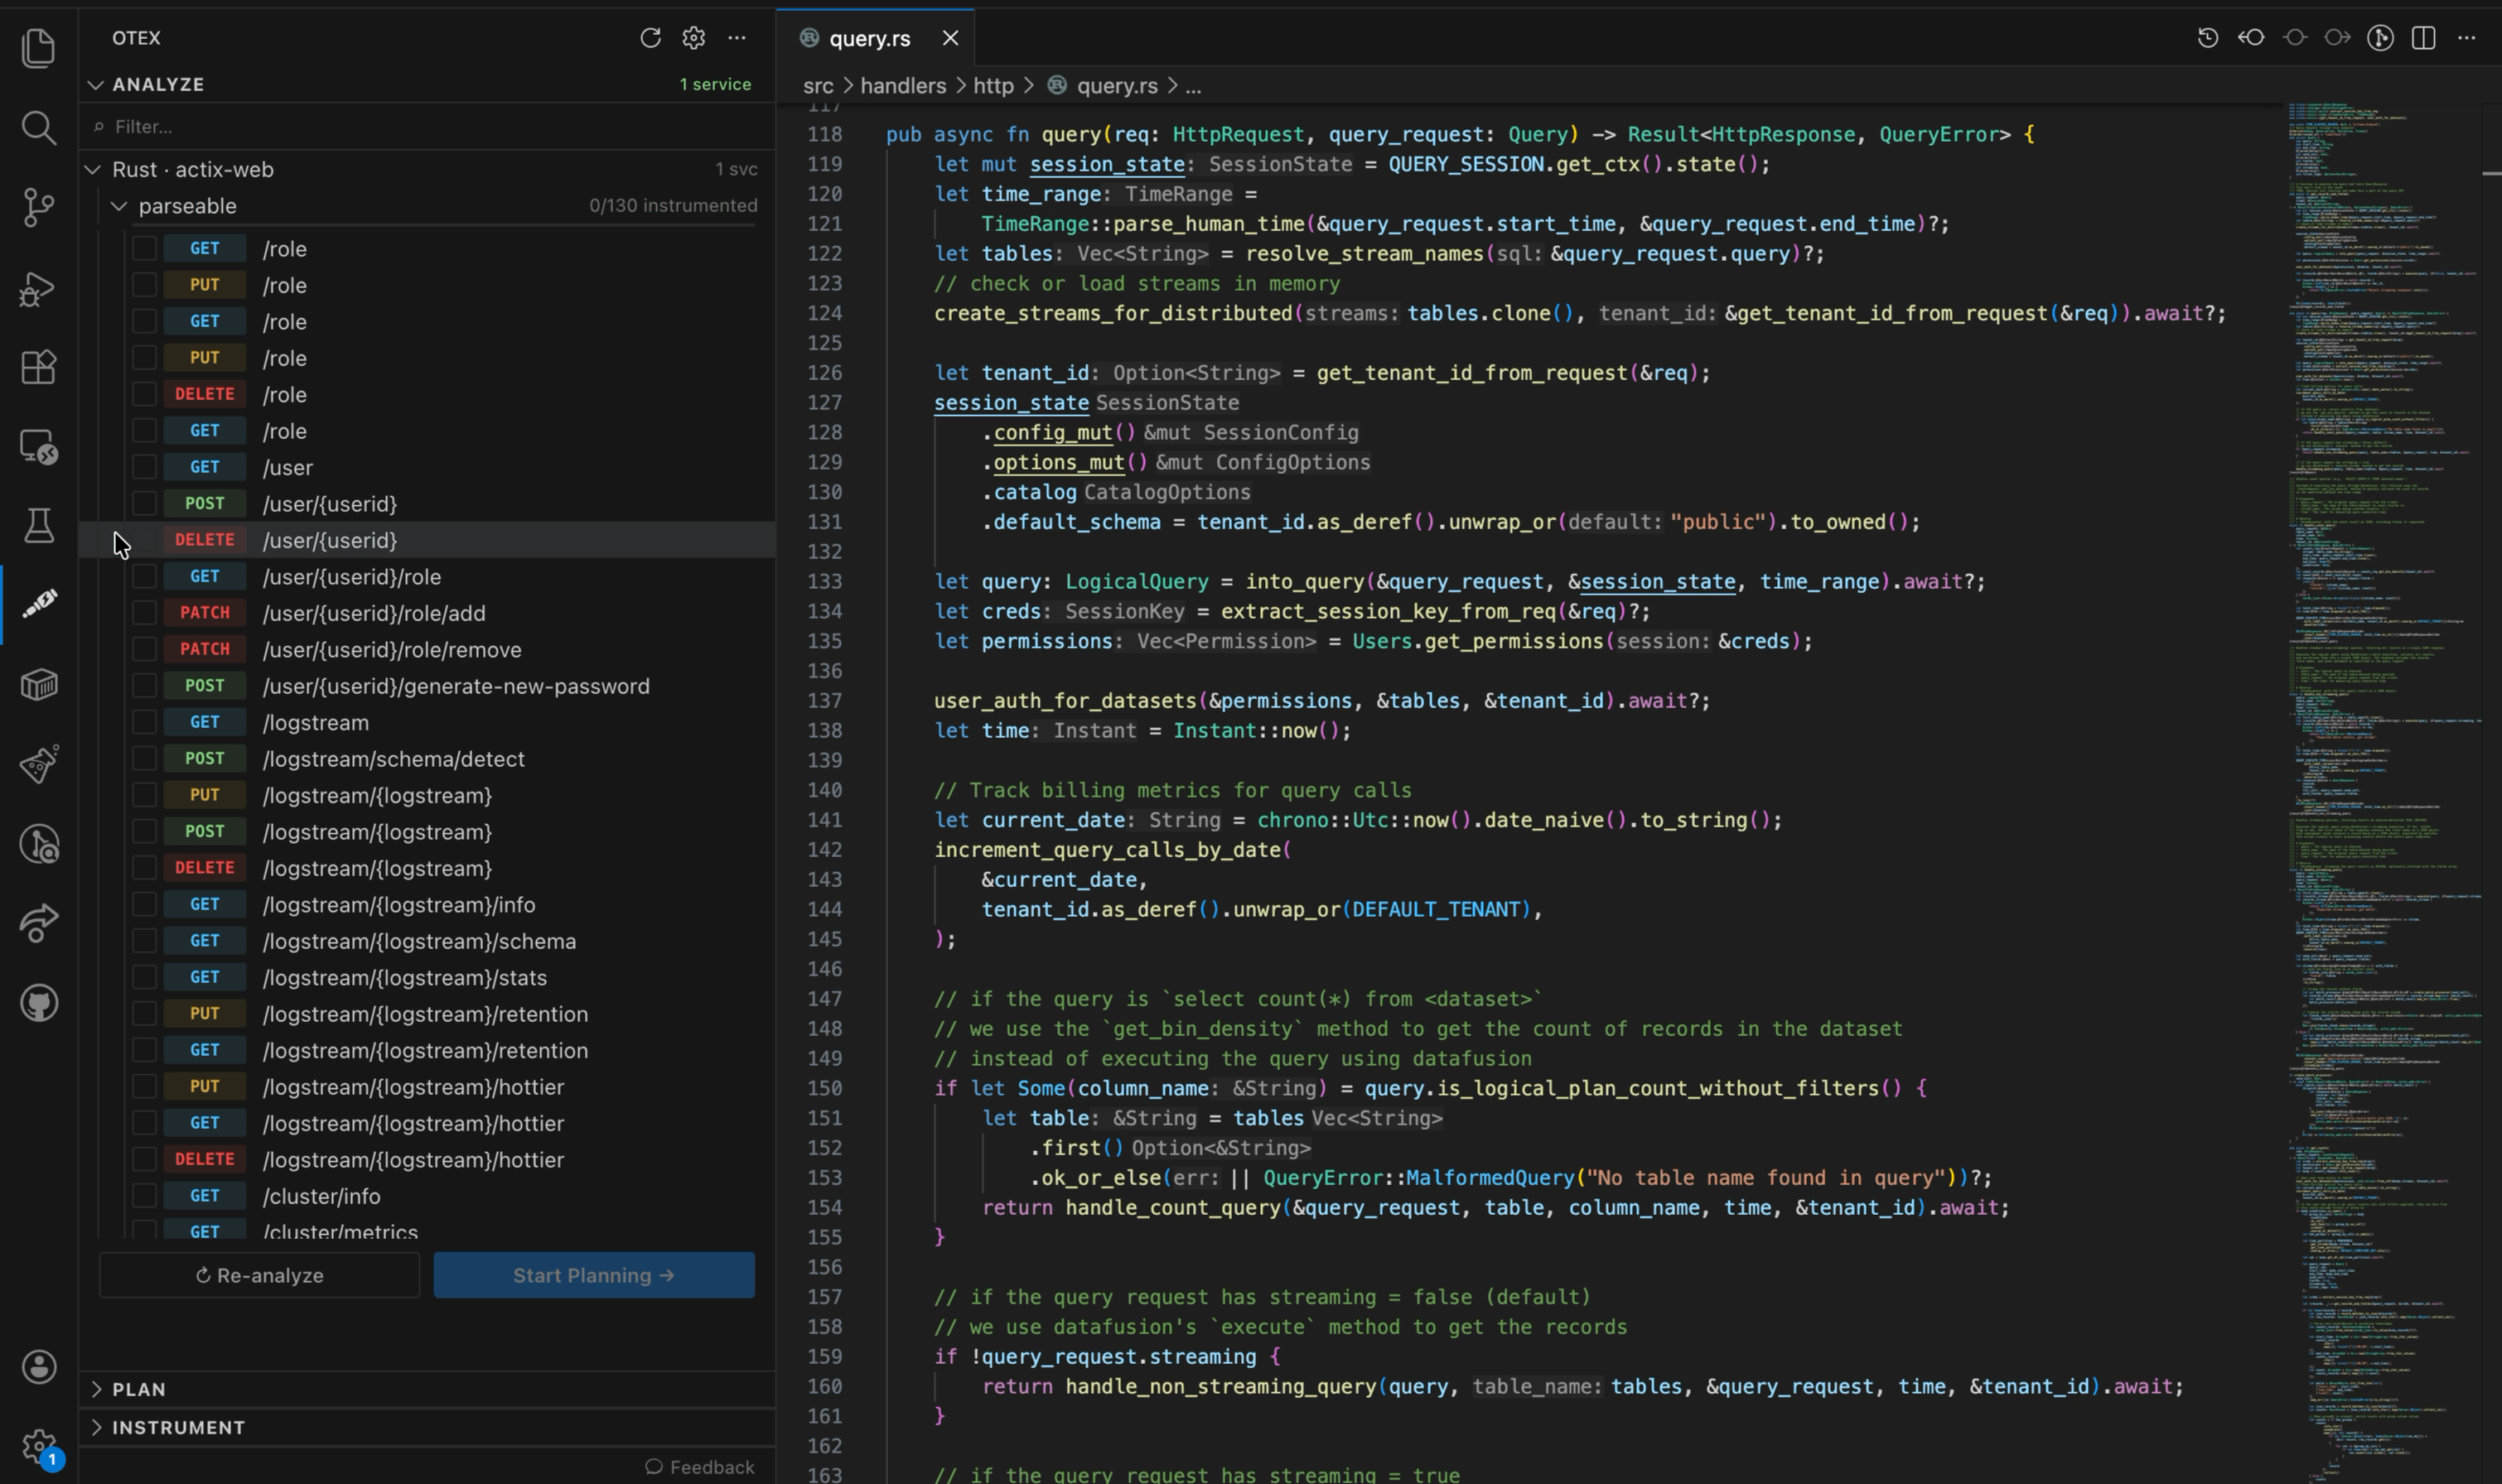Open editor more actions ellipsis
Image resolution: width=2502 pixels, height=1484 pixels.
(2467, 38)
